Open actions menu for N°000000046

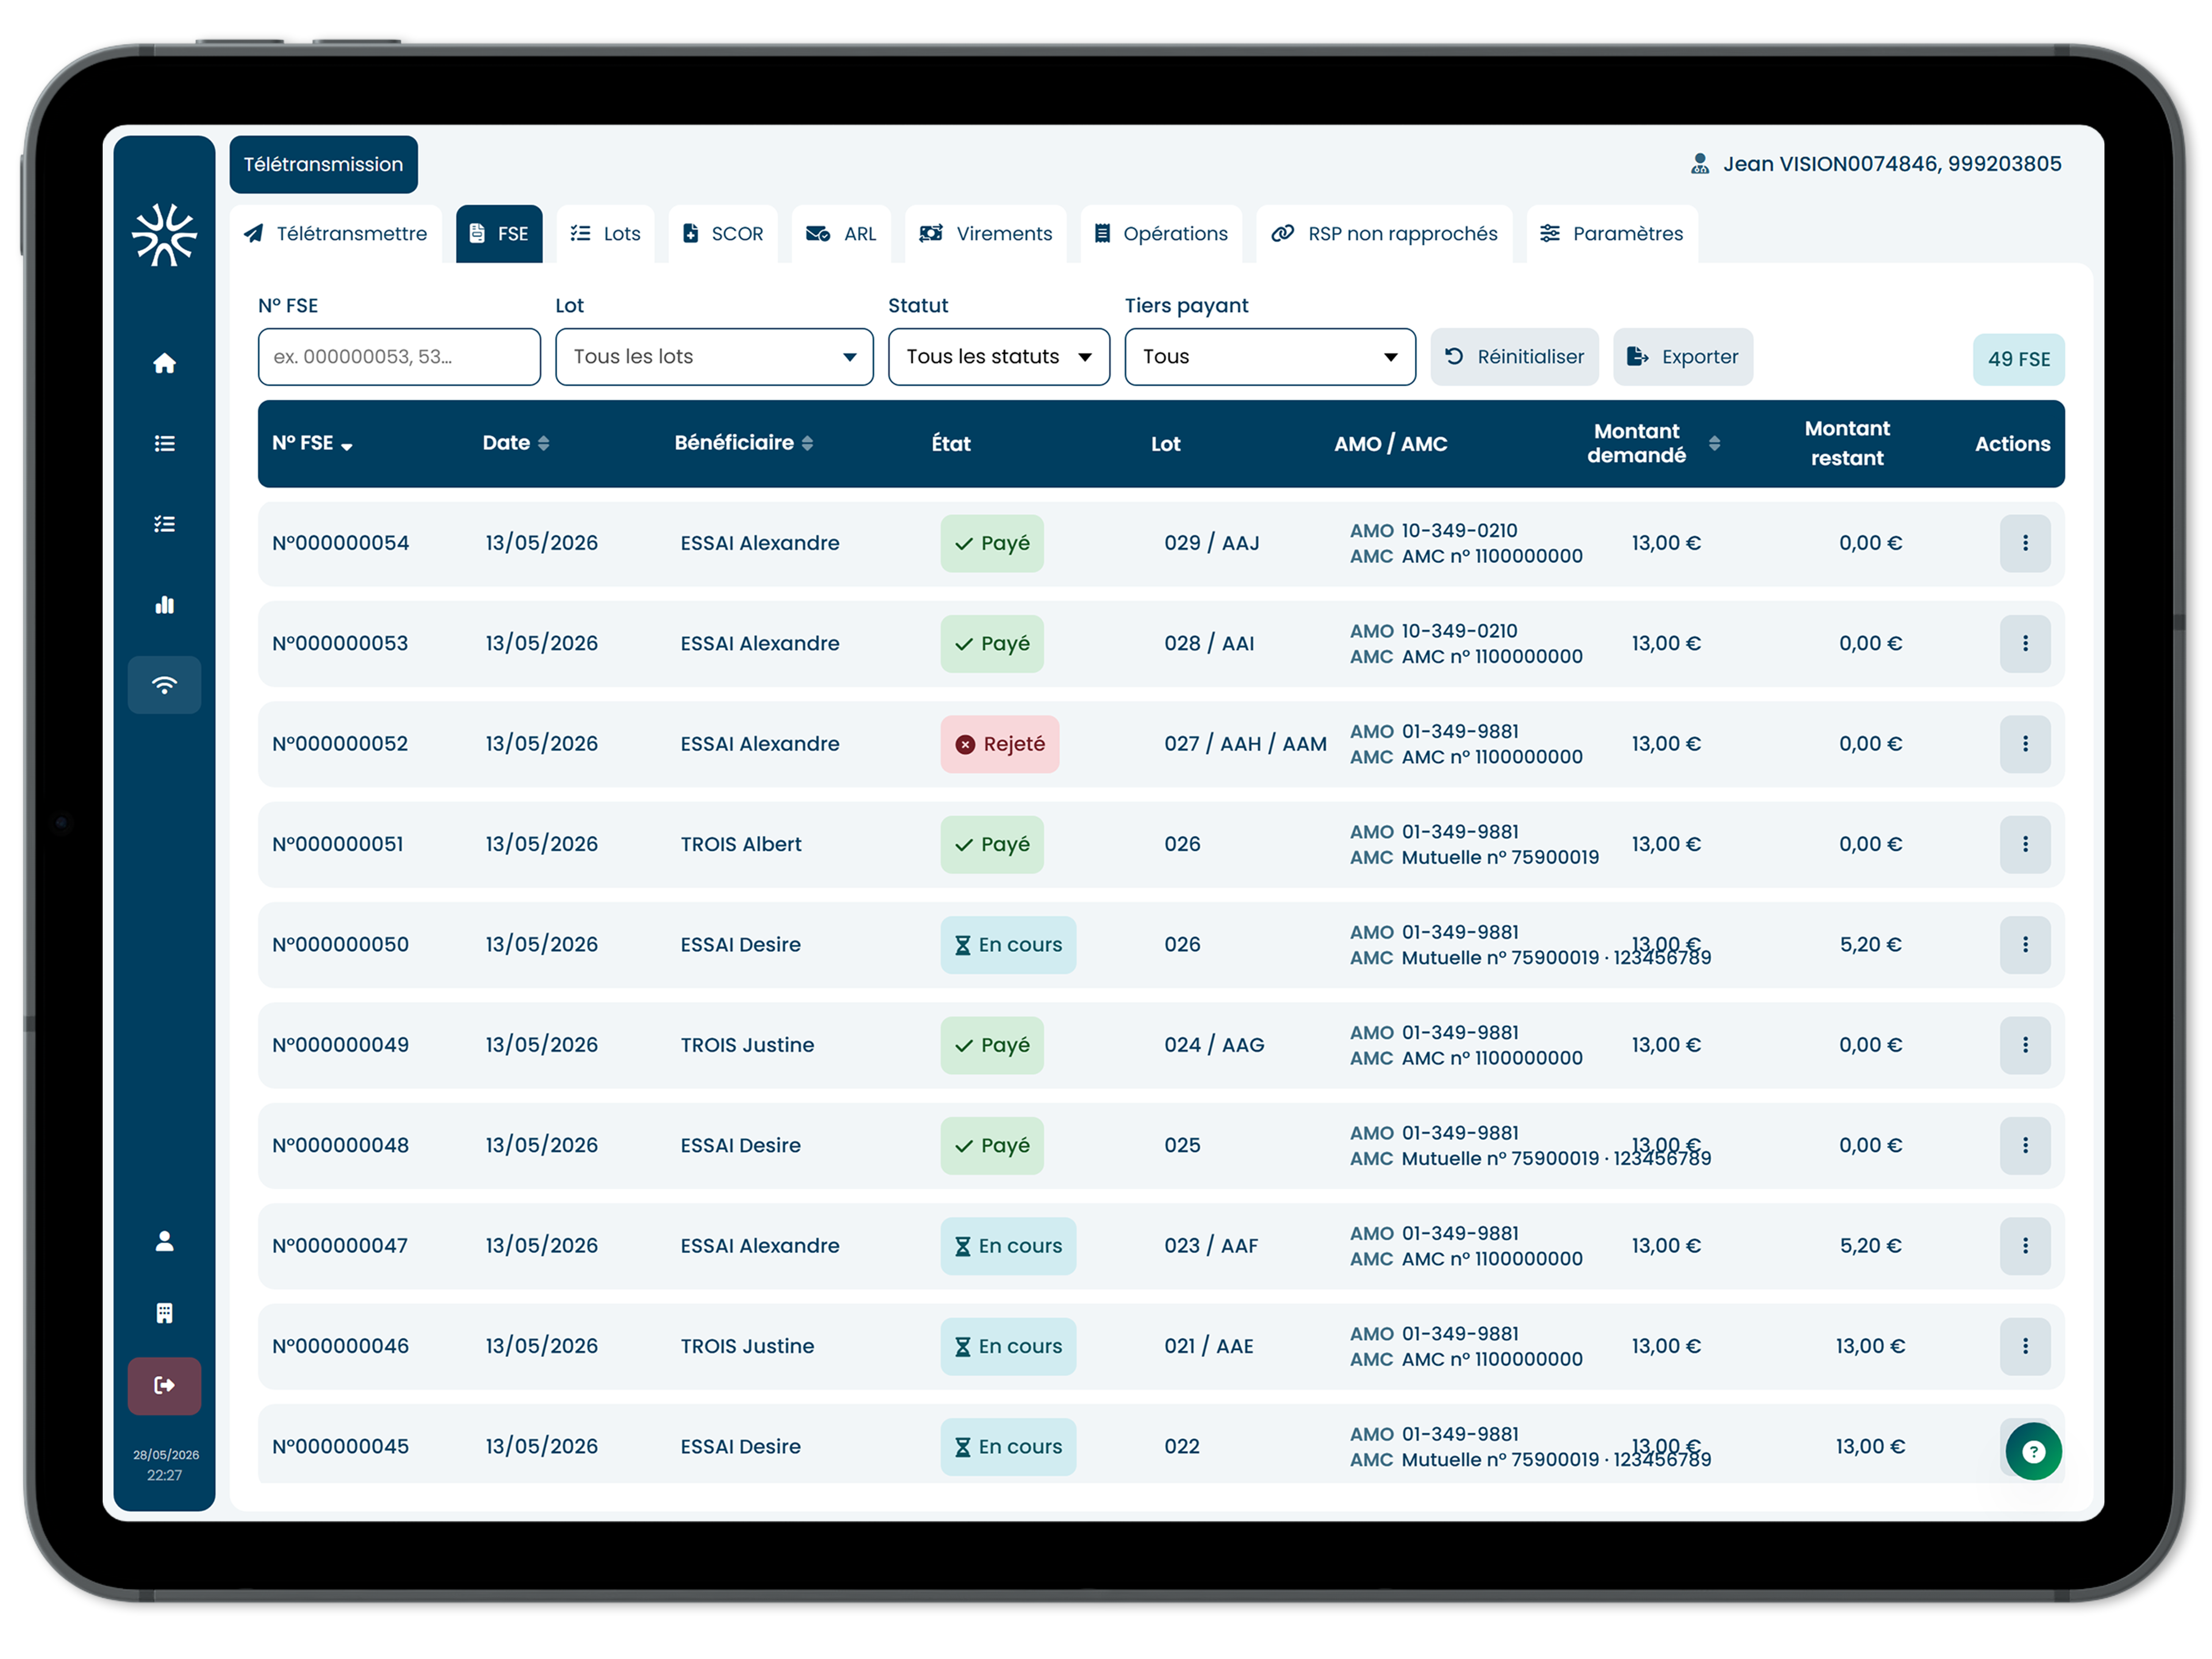(x=2025, y=1346)
